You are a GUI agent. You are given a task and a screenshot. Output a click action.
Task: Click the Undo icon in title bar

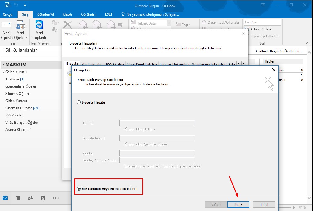pos(16,5)
